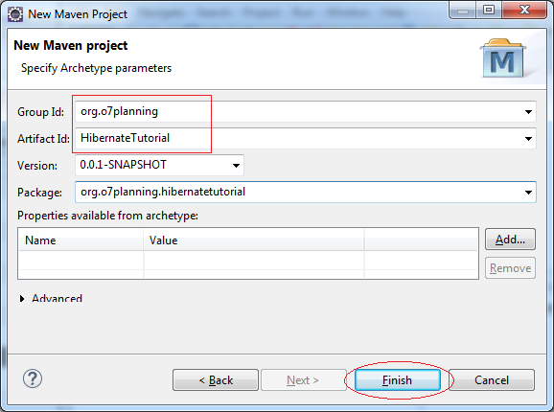Focus the Group Id text field
This screenshot has height=412, width=554.
pos(298,112)
